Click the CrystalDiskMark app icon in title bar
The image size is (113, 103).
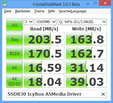tap(5, 4)
